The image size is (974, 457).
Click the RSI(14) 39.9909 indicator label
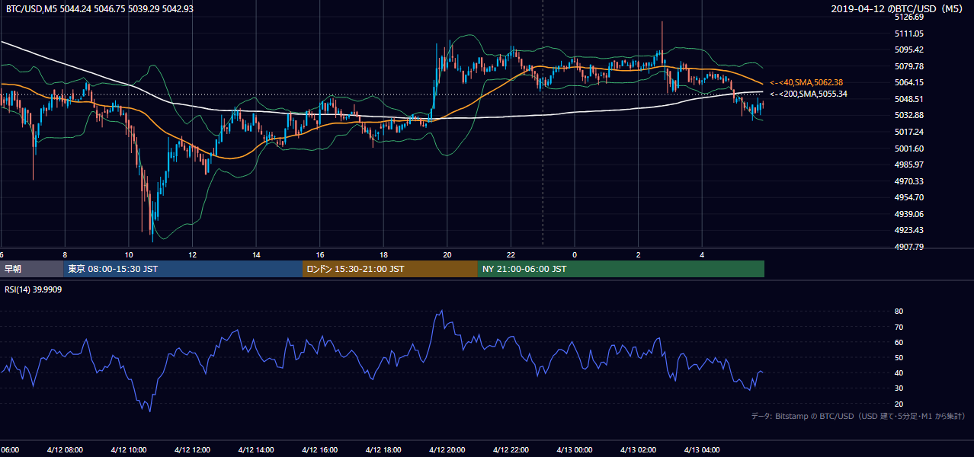coord(32,289)
